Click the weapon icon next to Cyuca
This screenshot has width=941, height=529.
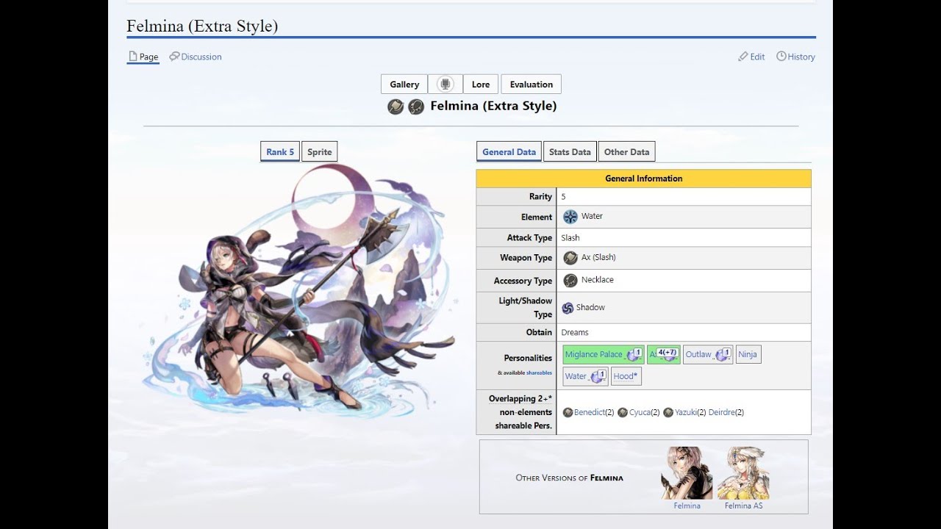click(623, 413)
